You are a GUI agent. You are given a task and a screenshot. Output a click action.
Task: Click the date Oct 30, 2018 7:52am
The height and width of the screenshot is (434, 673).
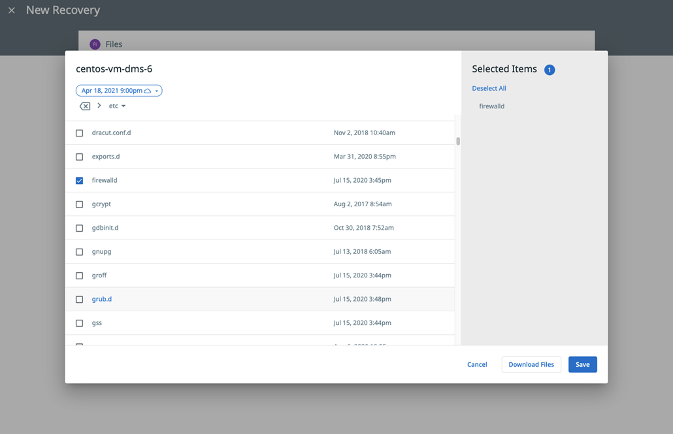pyautogui.click(x=363, y=228)
